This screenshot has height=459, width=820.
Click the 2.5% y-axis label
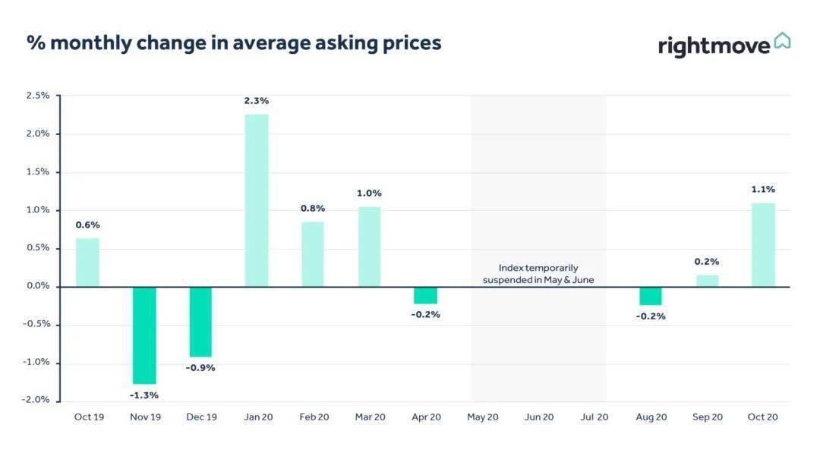click(37, 96)
